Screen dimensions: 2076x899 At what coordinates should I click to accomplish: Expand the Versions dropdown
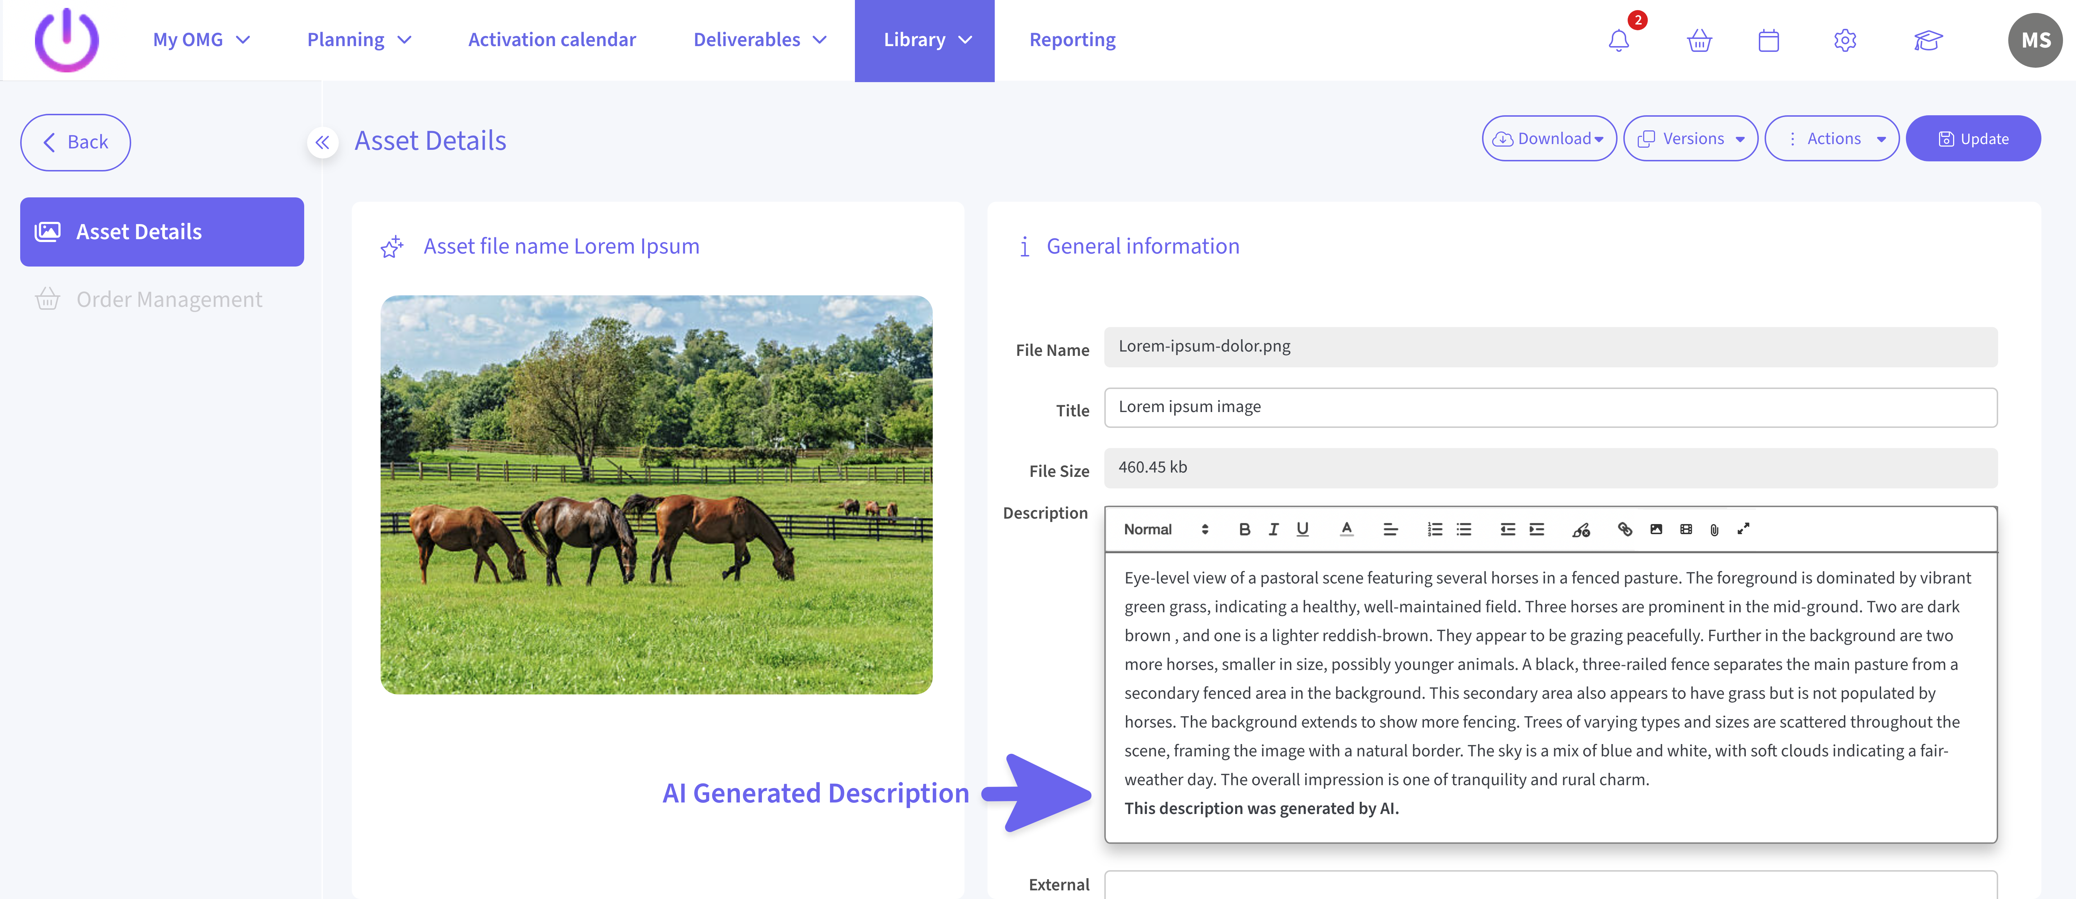(1690, 139)
